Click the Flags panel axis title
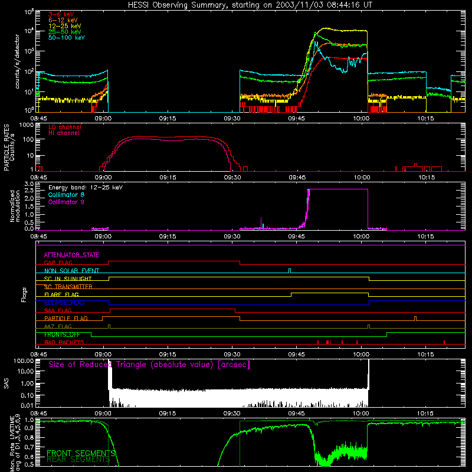 click(24, 294)
